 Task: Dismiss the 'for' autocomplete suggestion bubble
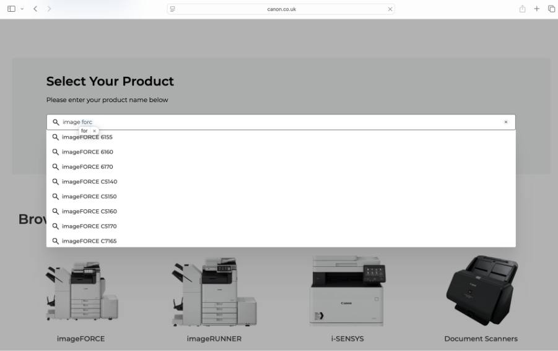pyautogui.click(x=94, y=131)
